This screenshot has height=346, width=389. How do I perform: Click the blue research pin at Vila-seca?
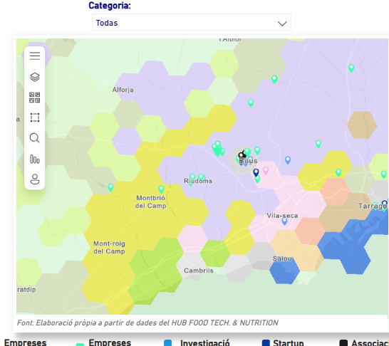(284, 221)
